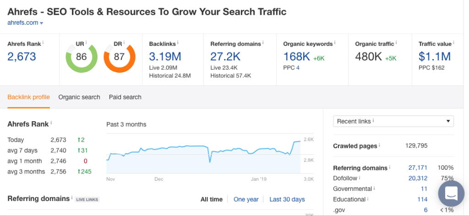
Task: Open Referring domains count 27.2K
Action: pos(224,56)
